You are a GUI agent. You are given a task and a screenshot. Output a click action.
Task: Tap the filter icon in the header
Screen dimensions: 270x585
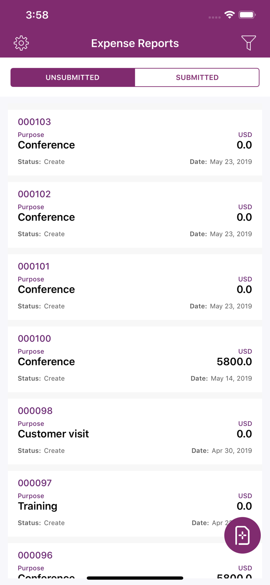249,43
